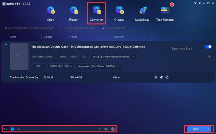Viewport: 216px width, 134px height.
Task: Expand the destination path dropdown arrow
Action: [x=99, y=129]
